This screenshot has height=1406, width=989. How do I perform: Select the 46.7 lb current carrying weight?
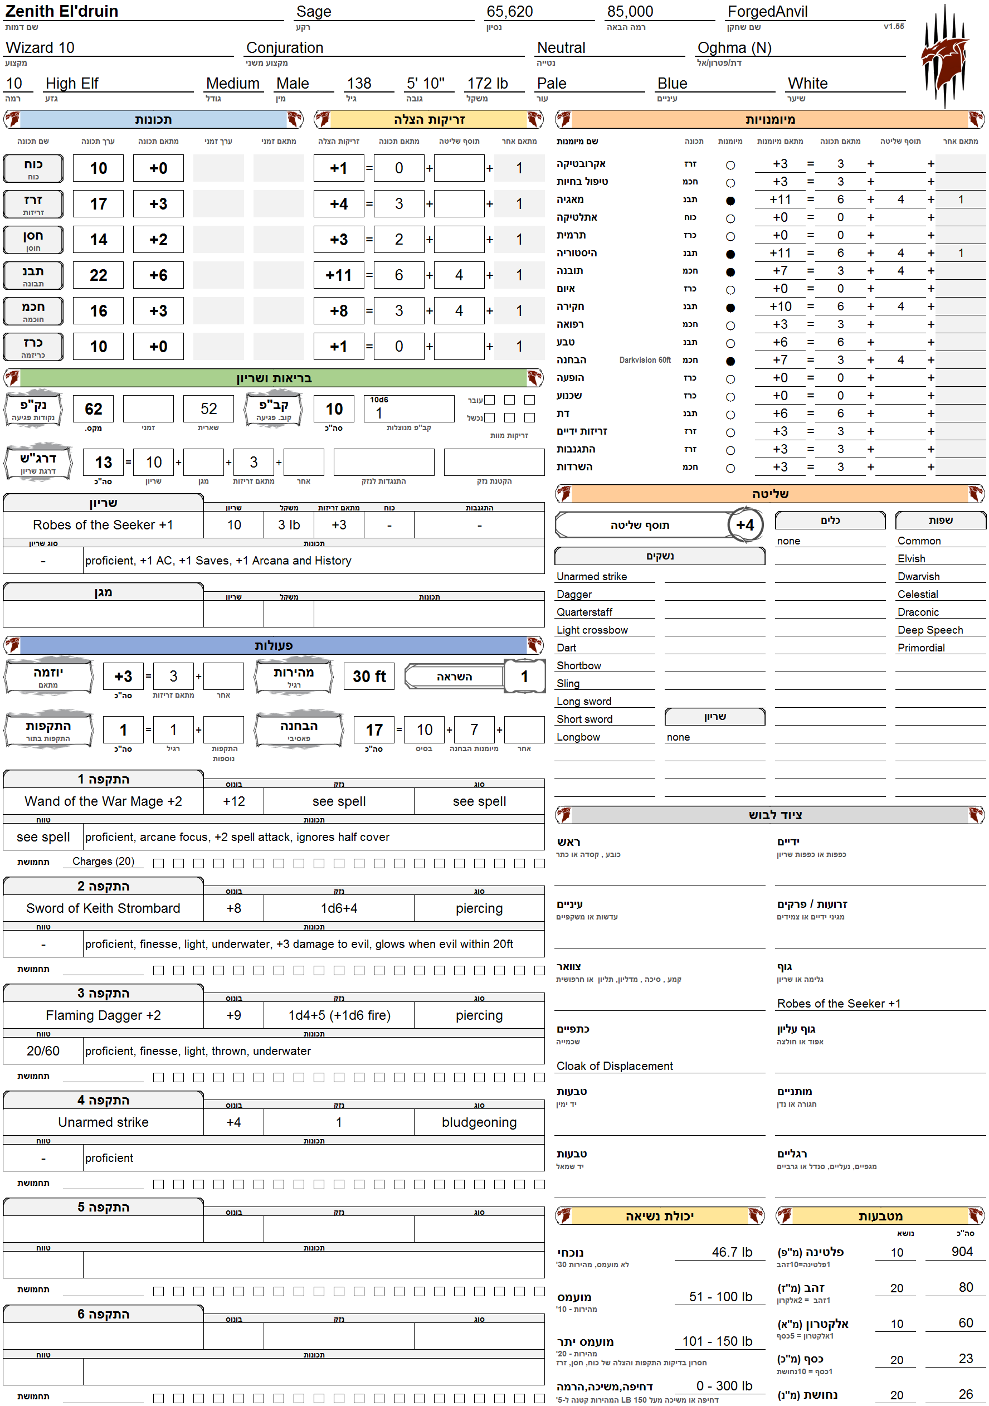(x=719, y=1252)
